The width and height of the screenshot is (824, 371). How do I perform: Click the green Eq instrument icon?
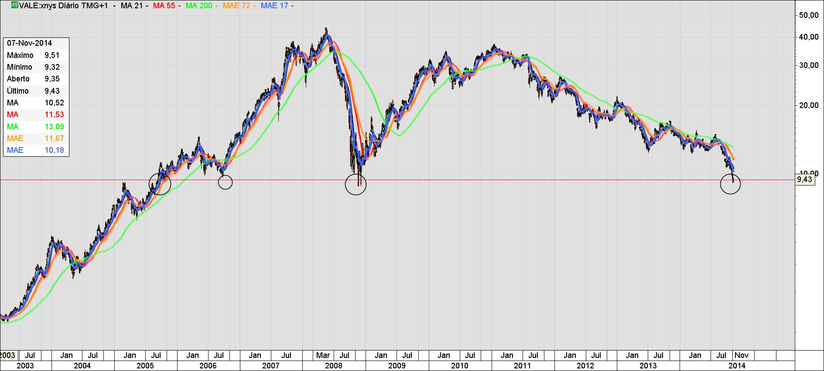pyautogui.click(x=15, y=6)
